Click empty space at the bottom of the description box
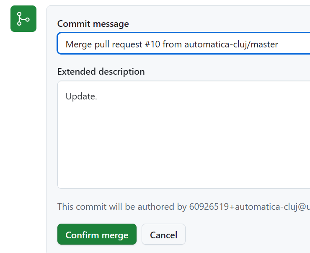This screenshot has width=310, height=253. point(184,178)
